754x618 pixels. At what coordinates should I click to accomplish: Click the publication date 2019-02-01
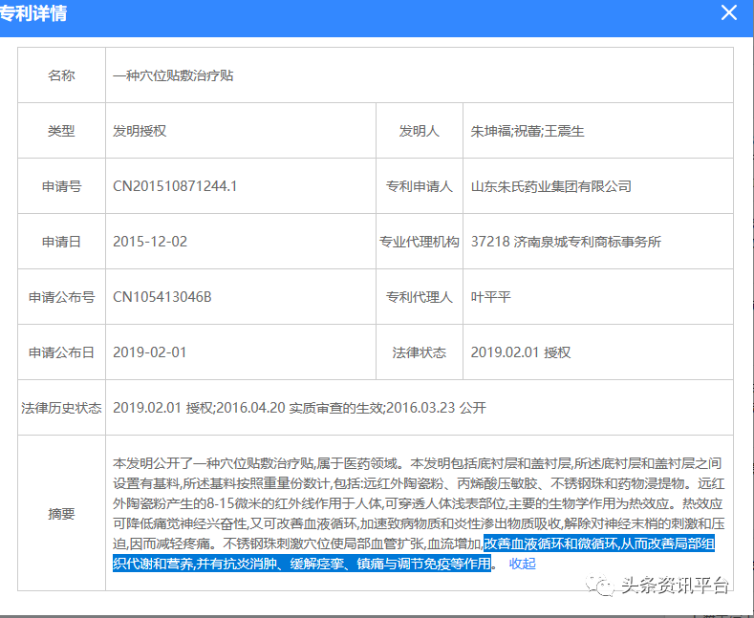pyautogui.click(x=150, y=352)
